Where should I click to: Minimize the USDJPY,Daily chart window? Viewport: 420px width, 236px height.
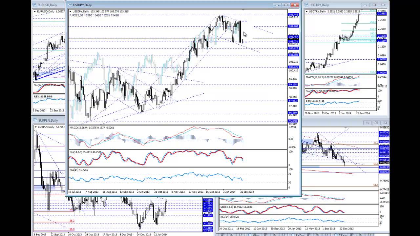(277, 5)
